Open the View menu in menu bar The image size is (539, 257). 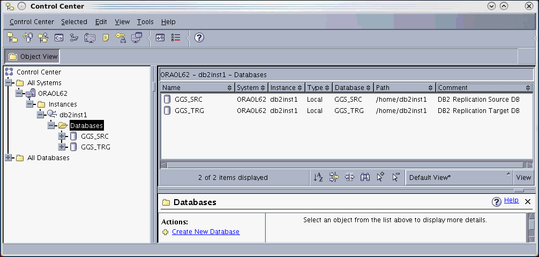pos(122,21)
